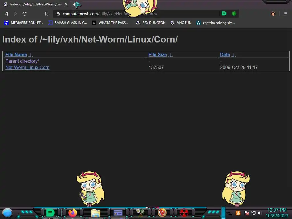This screenshot has height=219, width=292.
Task: Open the WHATS THE PASS... bookmark
Action: [x=110, y=23]
